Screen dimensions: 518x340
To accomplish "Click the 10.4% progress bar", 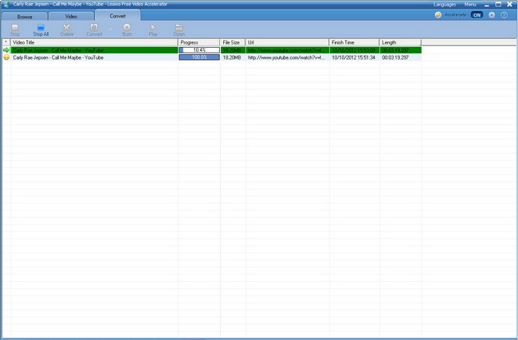I will pyautogui.click(x=199, y=50).
